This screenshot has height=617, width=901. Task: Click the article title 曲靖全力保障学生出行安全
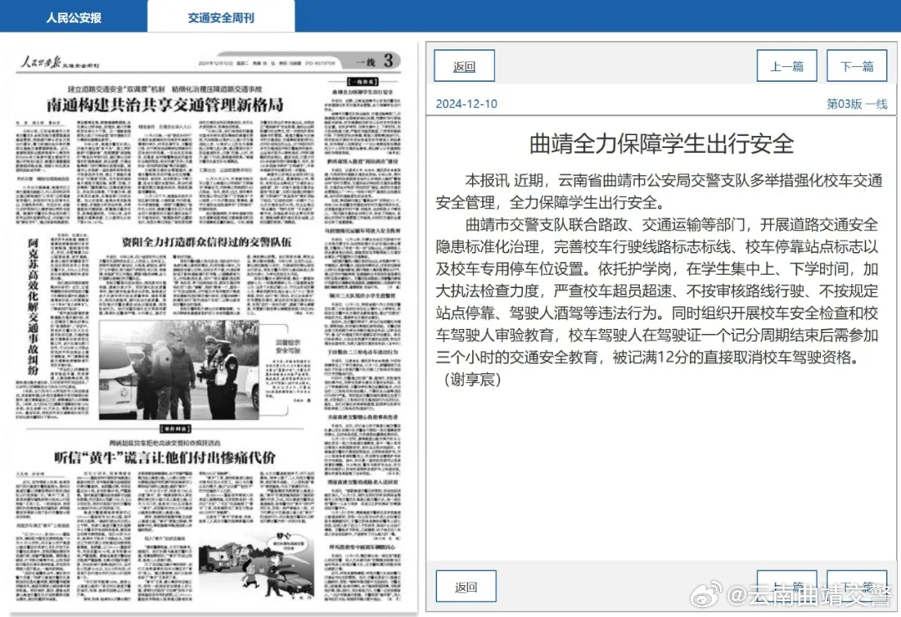(661, 143)
